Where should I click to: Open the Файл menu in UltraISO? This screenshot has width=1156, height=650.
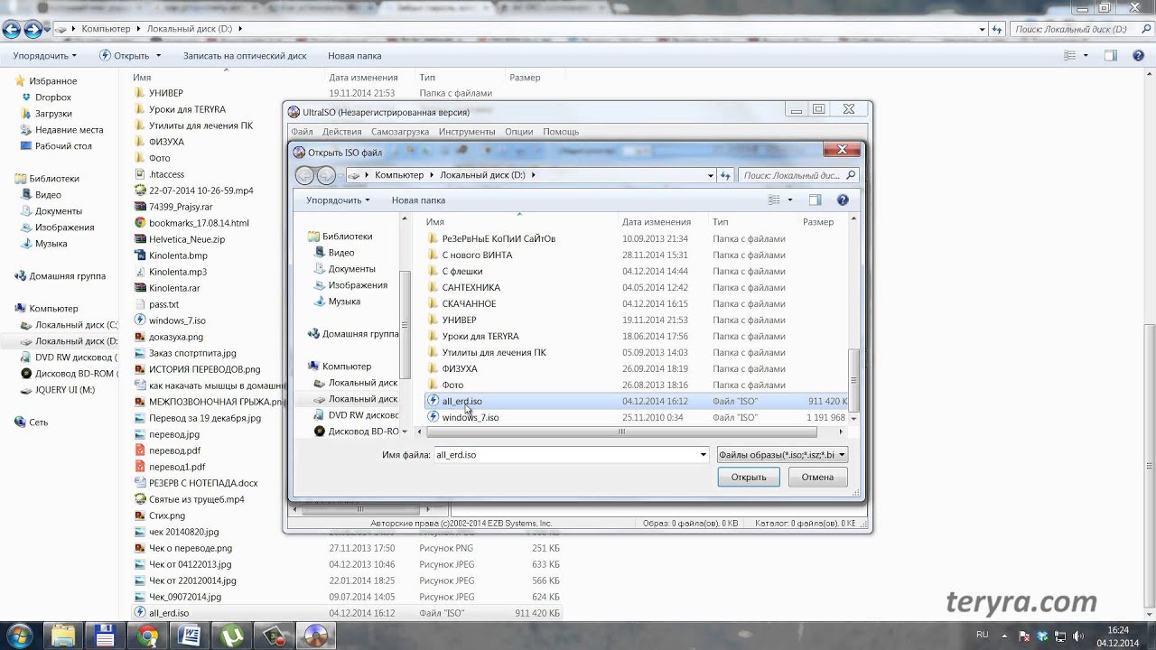click(302, 132)
